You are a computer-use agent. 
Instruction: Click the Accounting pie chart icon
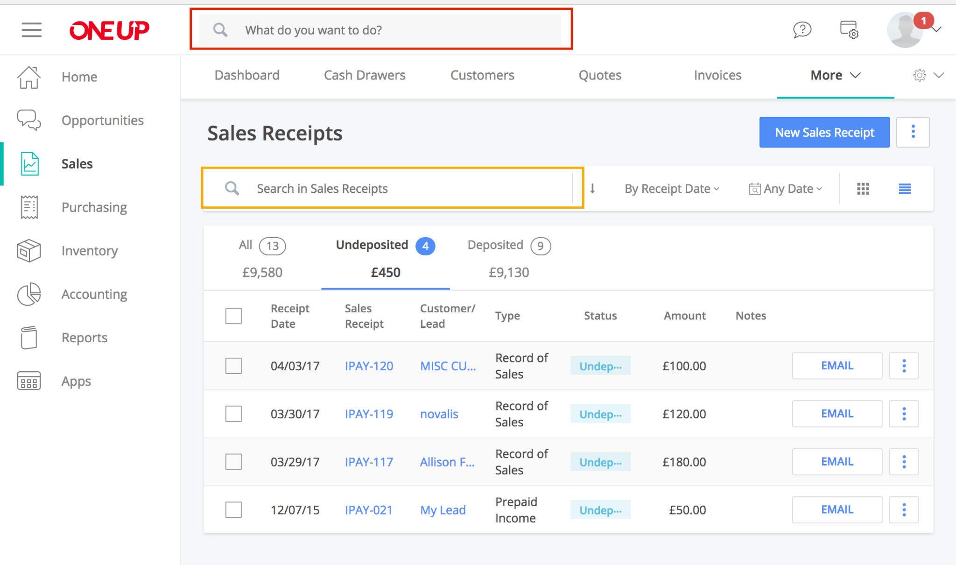tap(28, 294)
